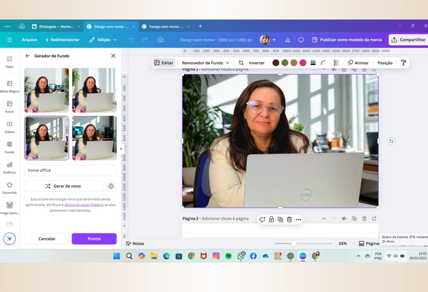Open a new browser tab
This screenshot has width=428, height=292.
point(200,26)
